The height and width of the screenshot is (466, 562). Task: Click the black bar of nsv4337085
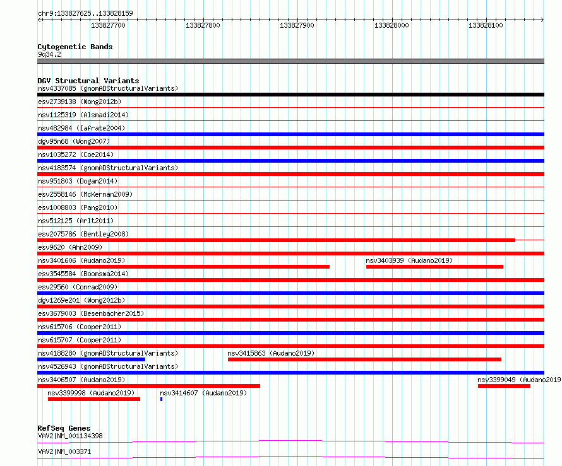[290, 95]
